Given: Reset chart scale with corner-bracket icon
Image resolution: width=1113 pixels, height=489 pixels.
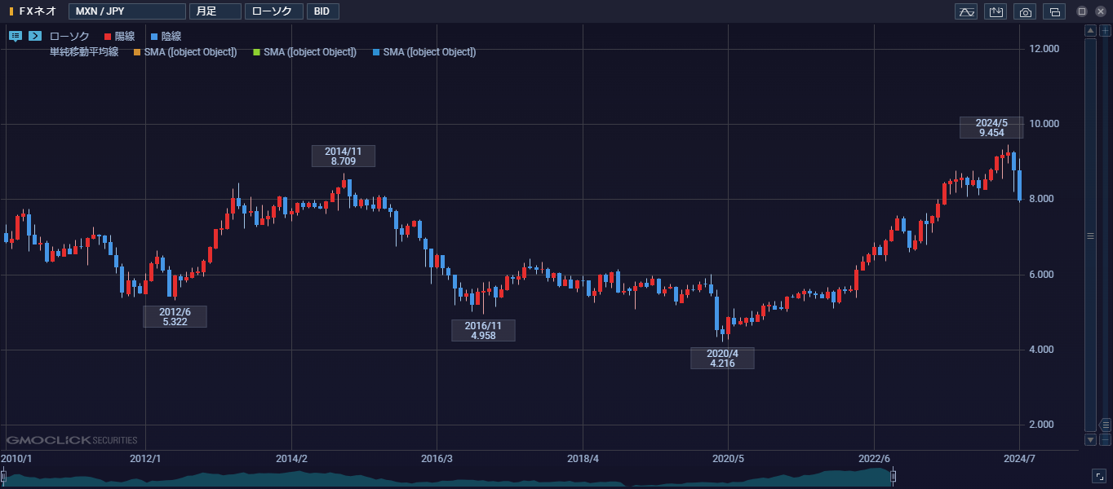Looking at the screenshot, I should tap(1099, 476).
